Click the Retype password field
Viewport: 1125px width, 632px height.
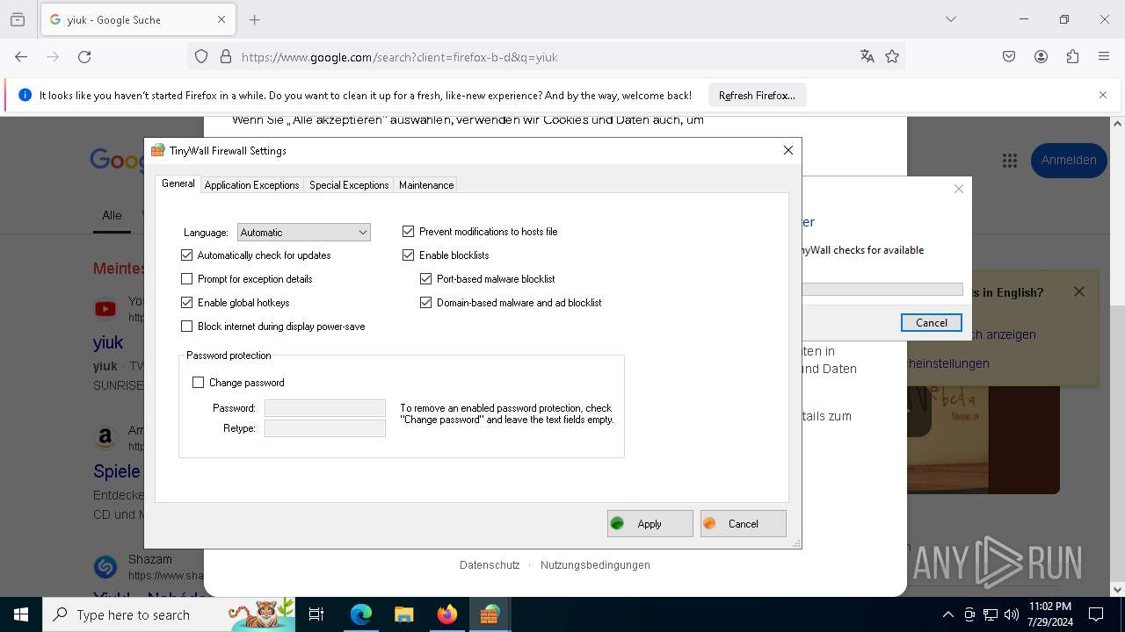tap(325, 428)
